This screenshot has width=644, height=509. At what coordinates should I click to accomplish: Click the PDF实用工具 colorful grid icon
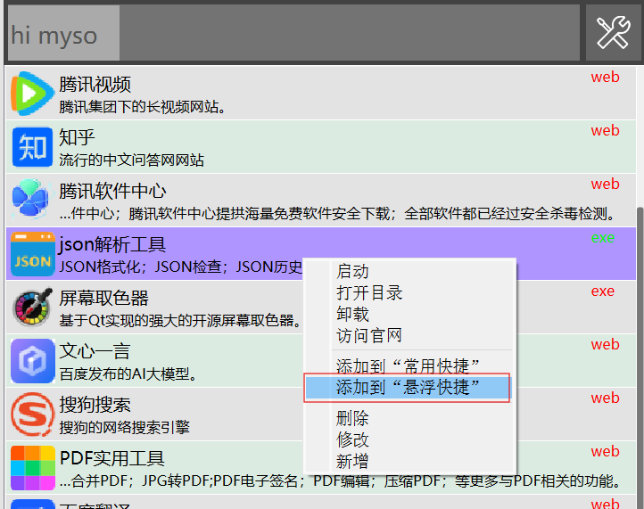[x=32, y=468]
